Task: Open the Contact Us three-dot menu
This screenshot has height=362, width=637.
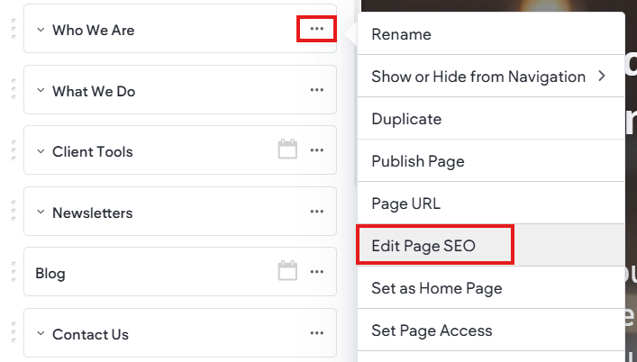Action: 316,333
